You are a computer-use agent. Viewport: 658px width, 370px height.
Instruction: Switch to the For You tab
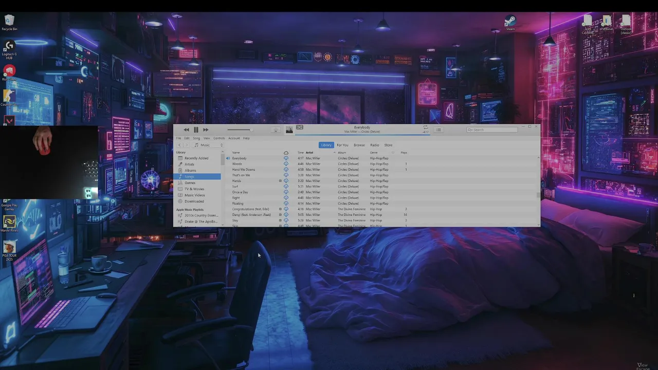click(x=342, y=145)
